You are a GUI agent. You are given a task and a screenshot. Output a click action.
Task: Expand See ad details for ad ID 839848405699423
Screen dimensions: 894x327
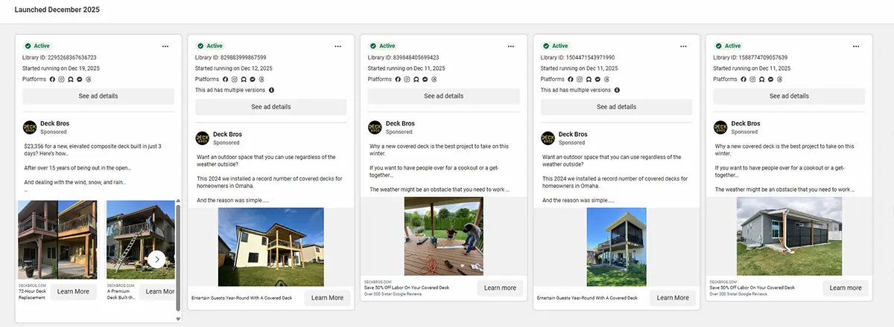[x=443, y=96]
